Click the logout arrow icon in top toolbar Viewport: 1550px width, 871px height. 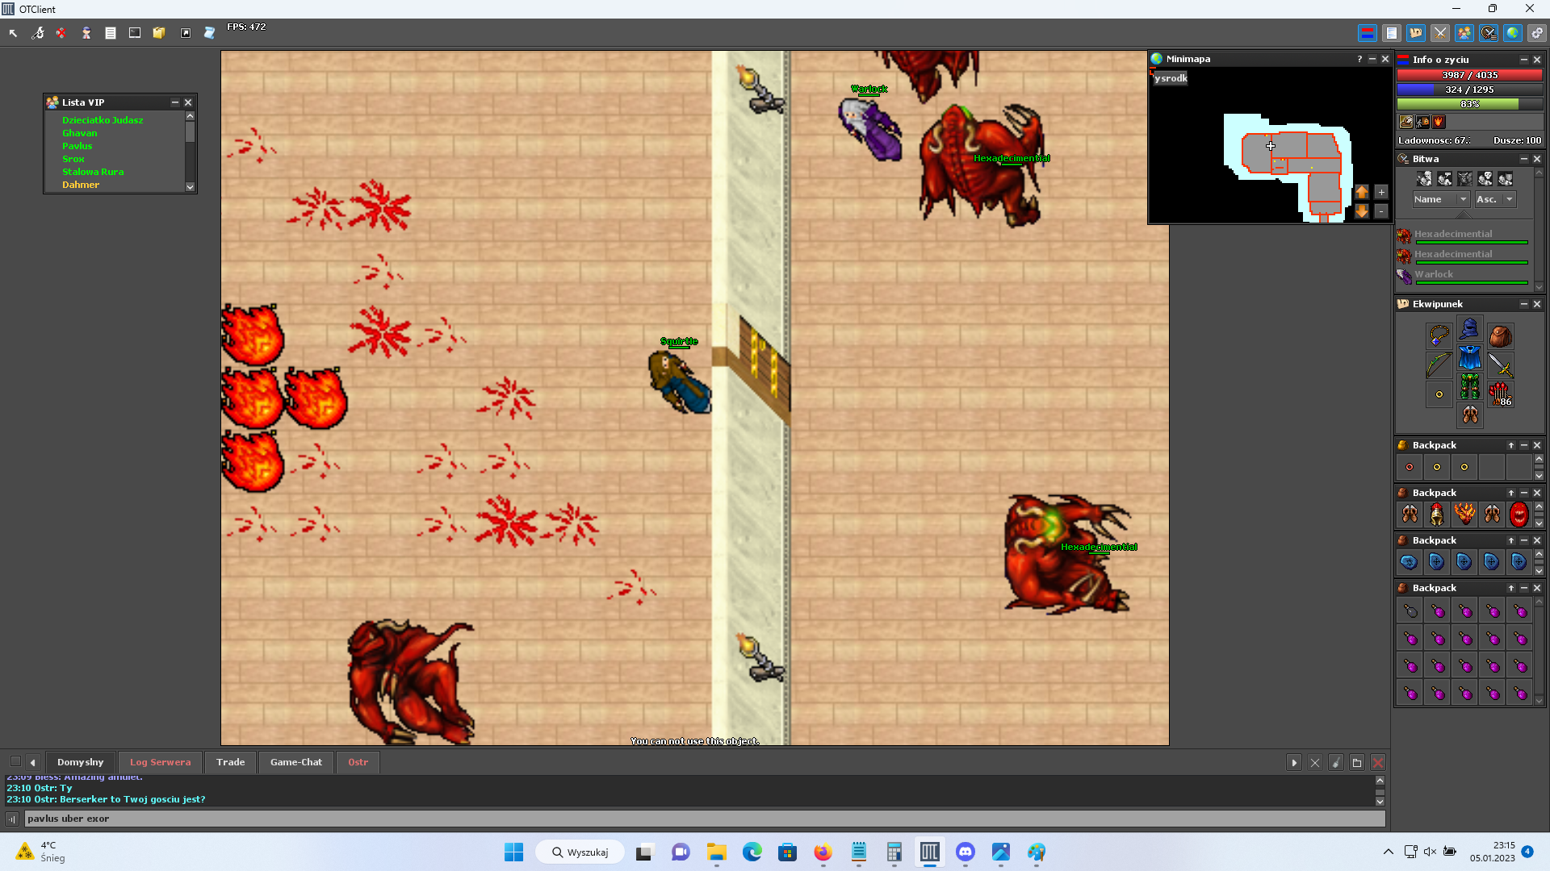13,33
